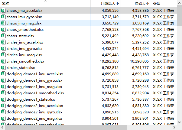Click the horizontal scrollbar left arrow
The image size is (182, 130).
pos(2,128)
